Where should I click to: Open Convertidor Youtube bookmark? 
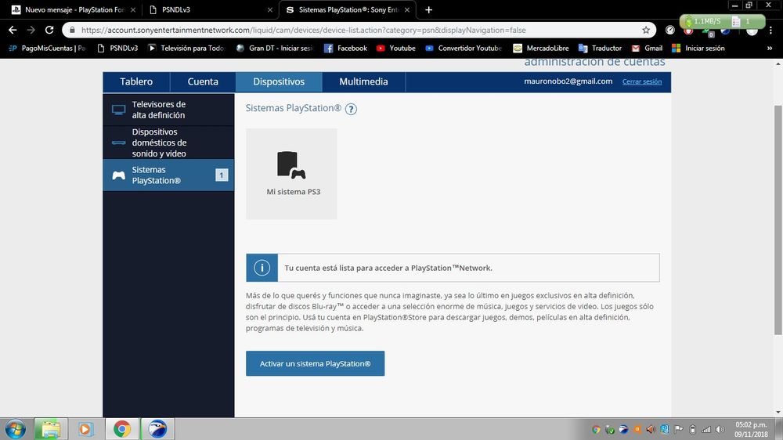464,49
